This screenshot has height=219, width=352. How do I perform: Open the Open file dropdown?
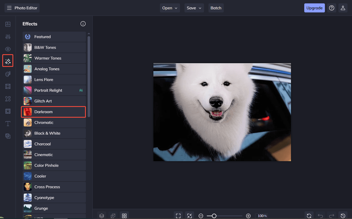coord(170,8)
